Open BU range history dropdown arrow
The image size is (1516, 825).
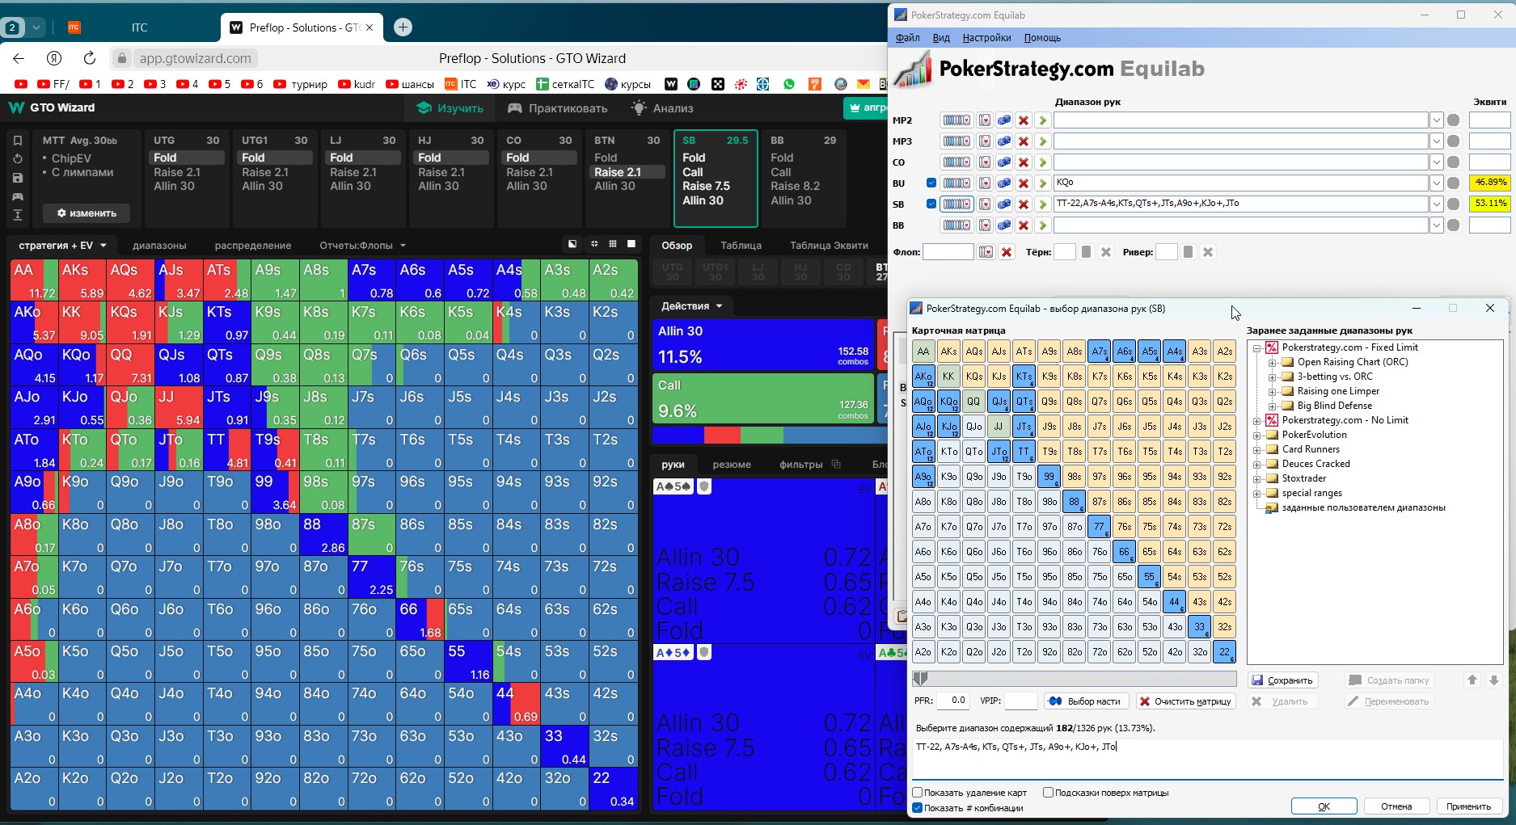point(1437,183)
